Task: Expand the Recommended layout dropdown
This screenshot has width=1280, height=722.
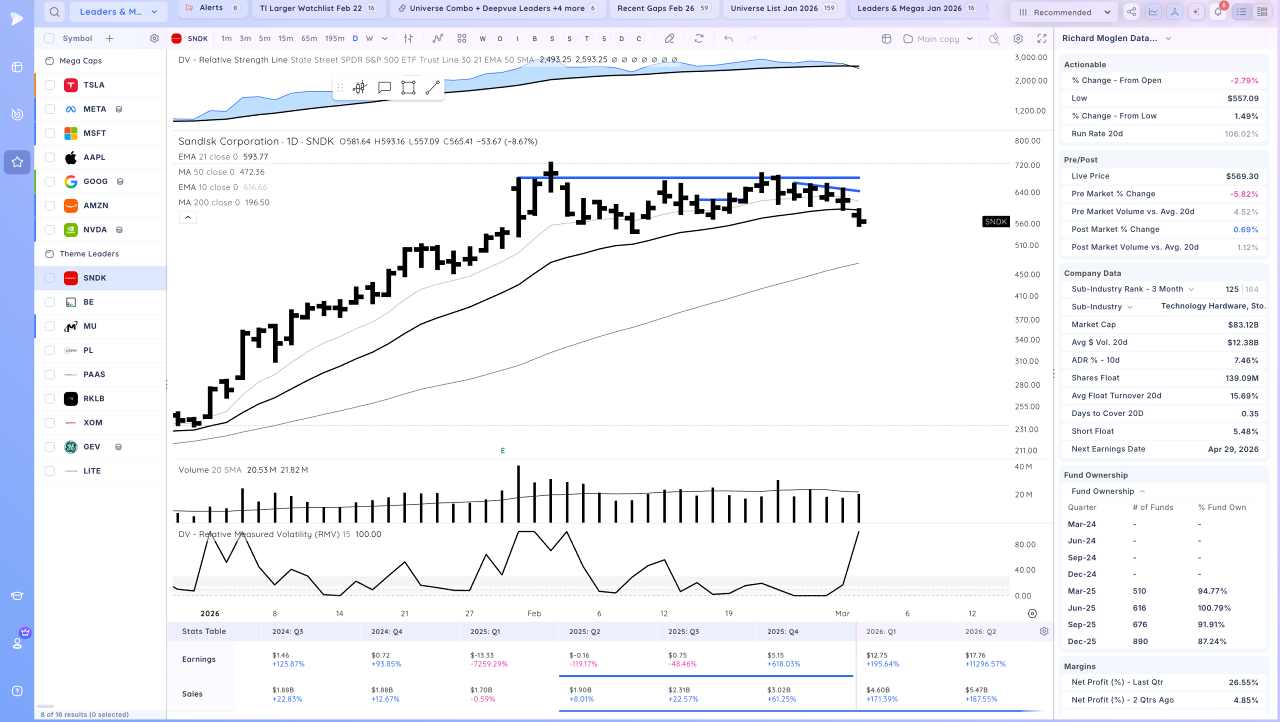Action: (x=1065, y=12)
